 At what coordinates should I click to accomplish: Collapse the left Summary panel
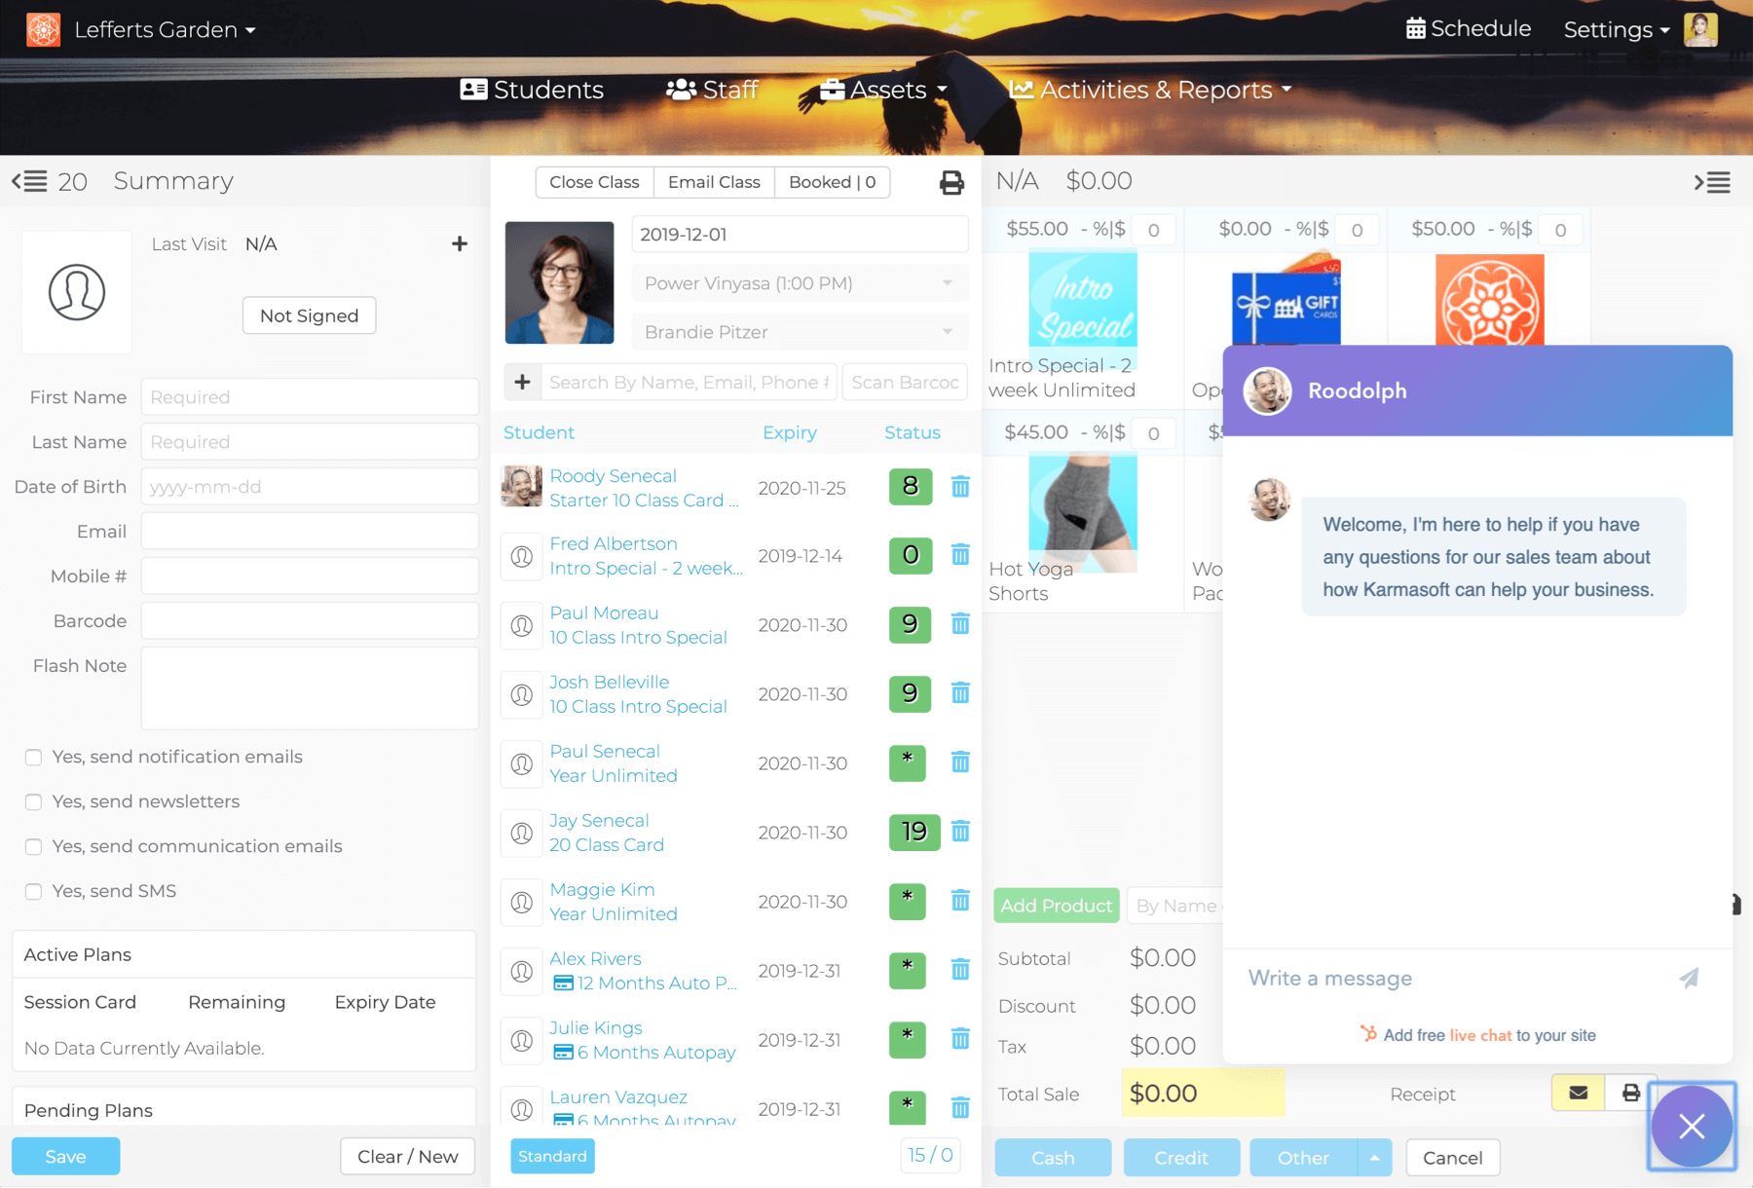(x=29, y=181)
